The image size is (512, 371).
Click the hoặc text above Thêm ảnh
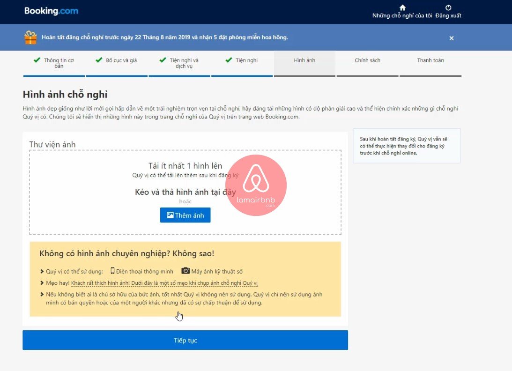click(x=185, y=201)
